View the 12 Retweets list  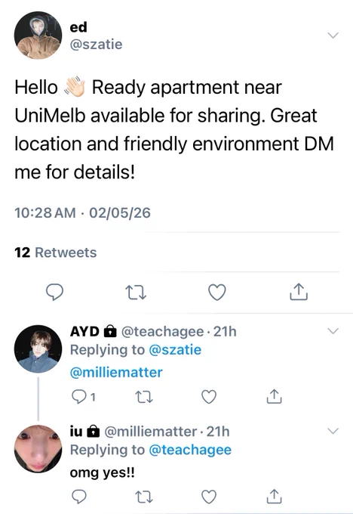pos(56,252)
